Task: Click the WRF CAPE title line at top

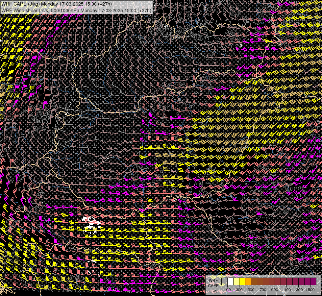Action: [57, 4]
